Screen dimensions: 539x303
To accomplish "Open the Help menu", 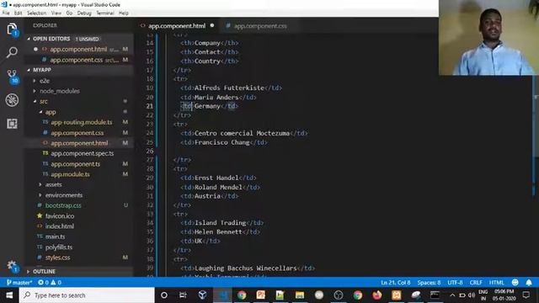I will pyautogui.click(x=124, y=13).
